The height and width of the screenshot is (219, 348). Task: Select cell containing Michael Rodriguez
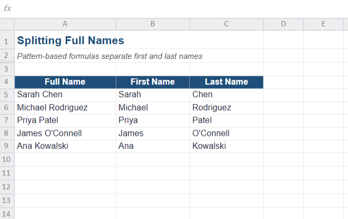(x=65, y=108)
